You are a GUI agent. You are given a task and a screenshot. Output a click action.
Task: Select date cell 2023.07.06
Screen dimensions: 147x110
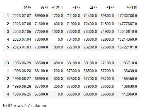pyautogui.click(x=22, y=24)
